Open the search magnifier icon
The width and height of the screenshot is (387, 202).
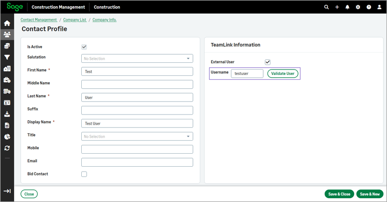327,7
